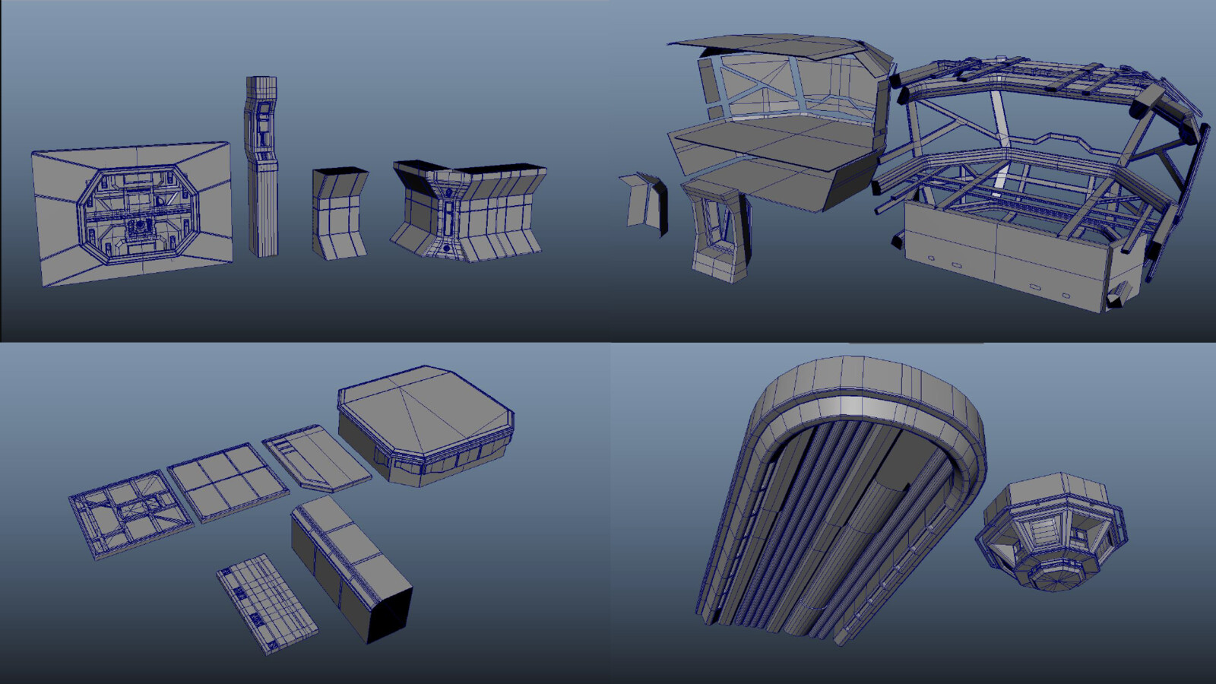Select the six-panel square floor tile
1216x684 pixels.
click(228, 483)
